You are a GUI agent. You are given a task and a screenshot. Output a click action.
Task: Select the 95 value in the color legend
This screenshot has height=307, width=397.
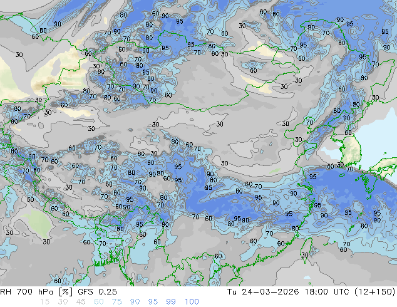[153, 302]
